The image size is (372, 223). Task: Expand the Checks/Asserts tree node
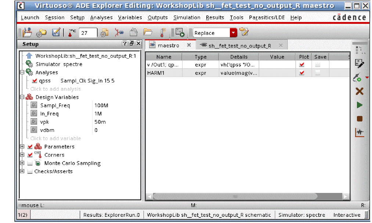(22, 171)
